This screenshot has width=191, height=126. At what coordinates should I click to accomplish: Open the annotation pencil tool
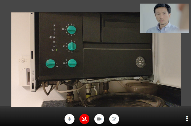coord(114,119)
